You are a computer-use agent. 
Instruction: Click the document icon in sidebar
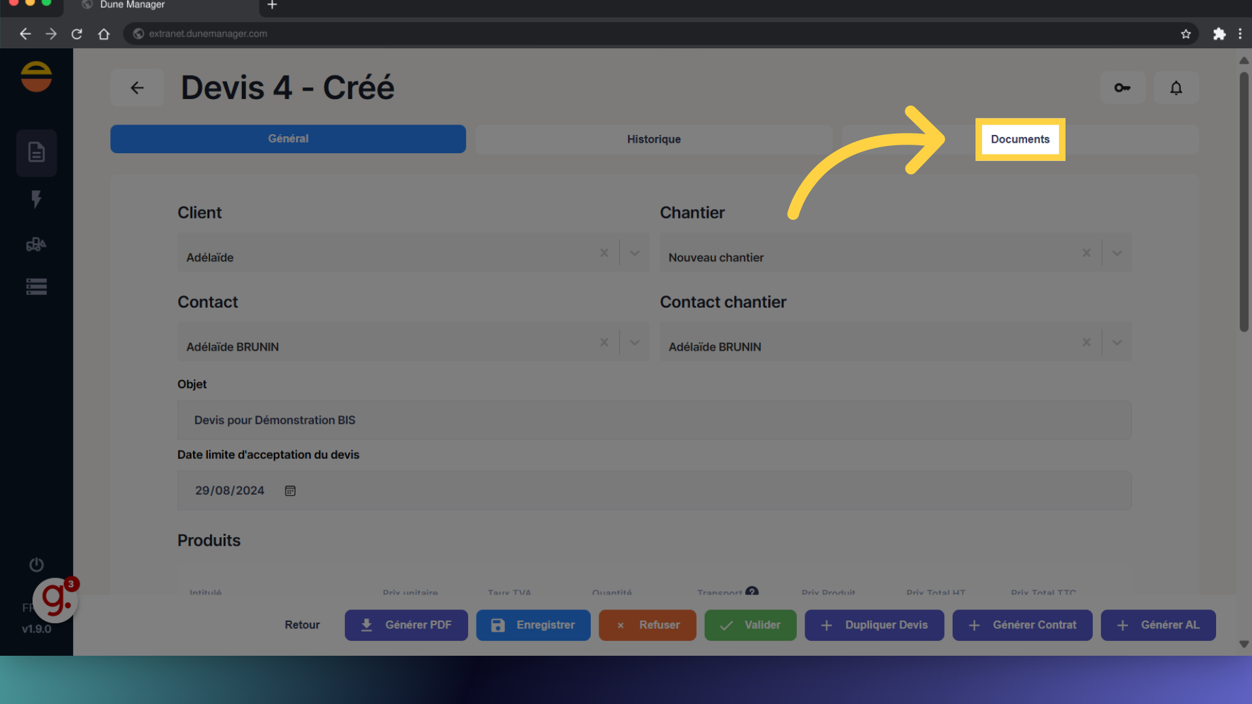click(37, 153)
